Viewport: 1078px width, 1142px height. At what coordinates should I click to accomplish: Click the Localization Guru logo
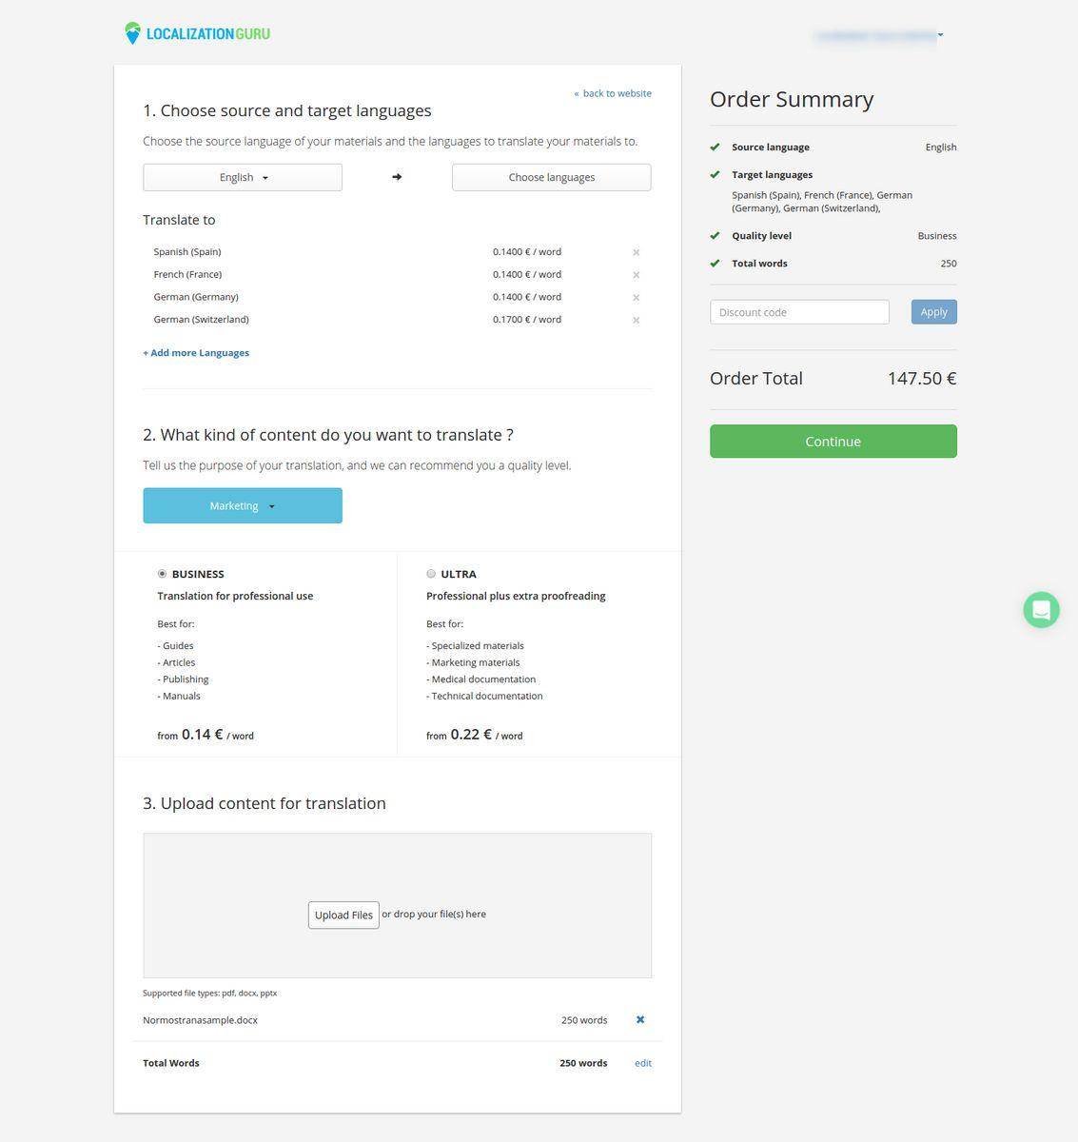tap(197, 33)
